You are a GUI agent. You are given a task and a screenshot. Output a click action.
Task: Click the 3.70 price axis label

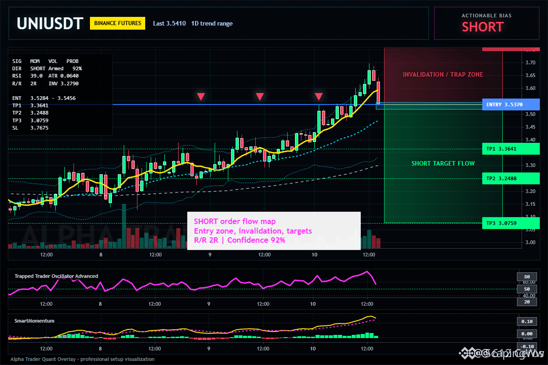(530, 63)
